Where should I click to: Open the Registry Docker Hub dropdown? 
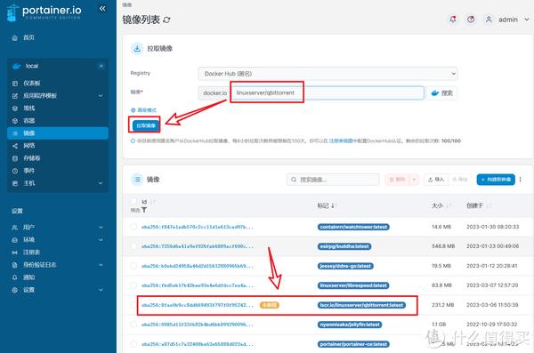328,74
